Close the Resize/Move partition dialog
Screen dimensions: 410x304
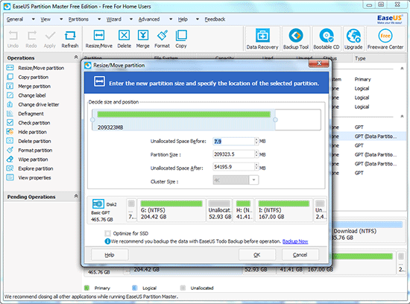tap(319, 63)
